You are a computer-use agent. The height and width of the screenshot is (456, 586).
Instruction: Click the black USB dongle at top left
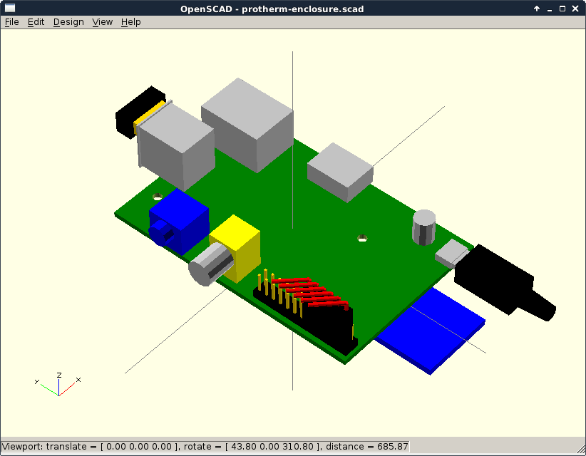[136, 110]
